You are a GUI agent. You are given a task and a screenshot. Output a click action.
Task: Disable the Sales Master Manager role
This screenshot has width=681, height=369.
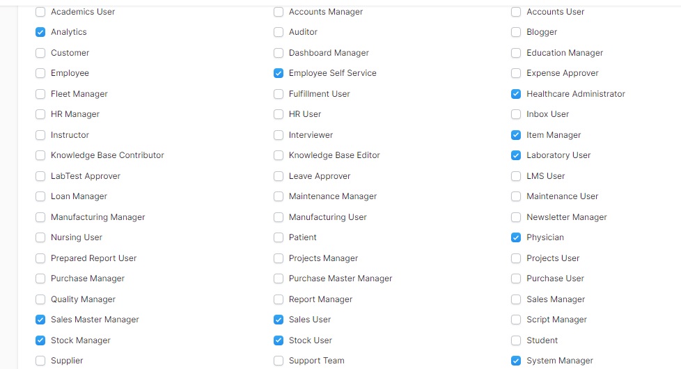pyautogui.click(x=40, y=320)
